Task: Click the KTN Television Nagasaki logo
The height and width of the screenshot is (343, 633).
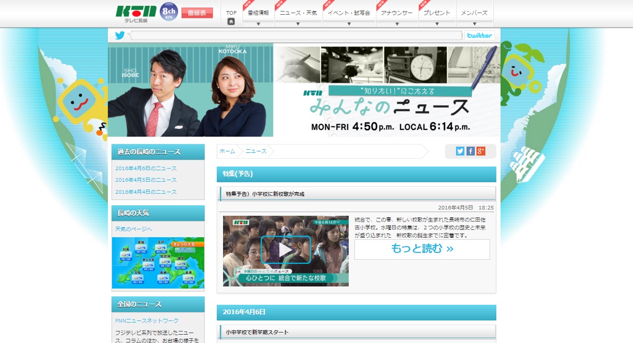Action: pyautogui.click(x=136, y=13)
